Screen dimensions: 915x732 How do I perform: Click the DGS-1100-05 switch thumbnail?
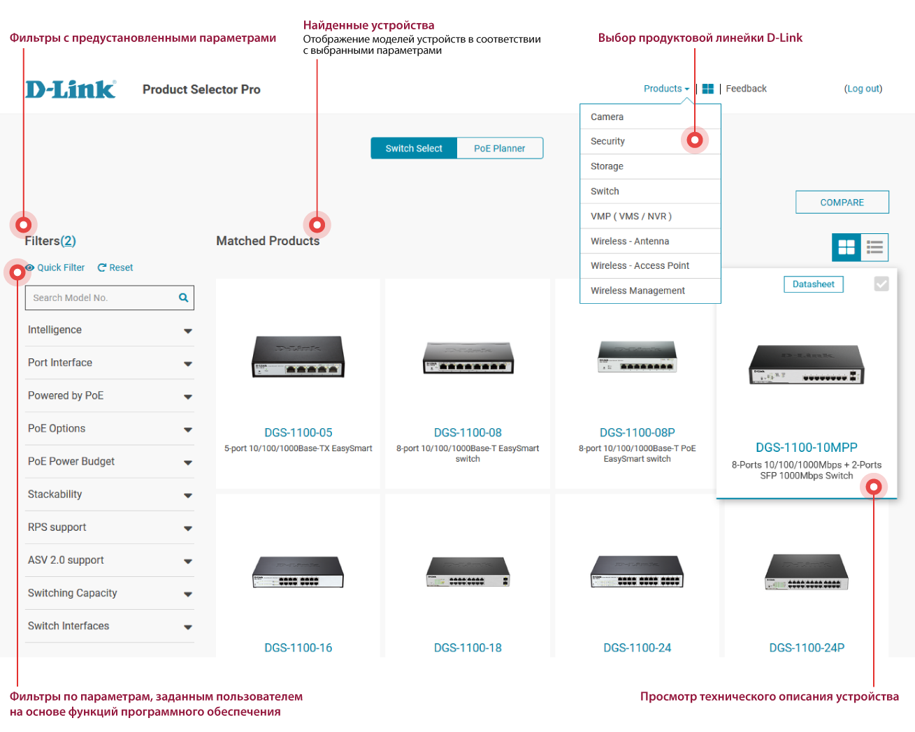pyautogui.click(x=298, y=357)
